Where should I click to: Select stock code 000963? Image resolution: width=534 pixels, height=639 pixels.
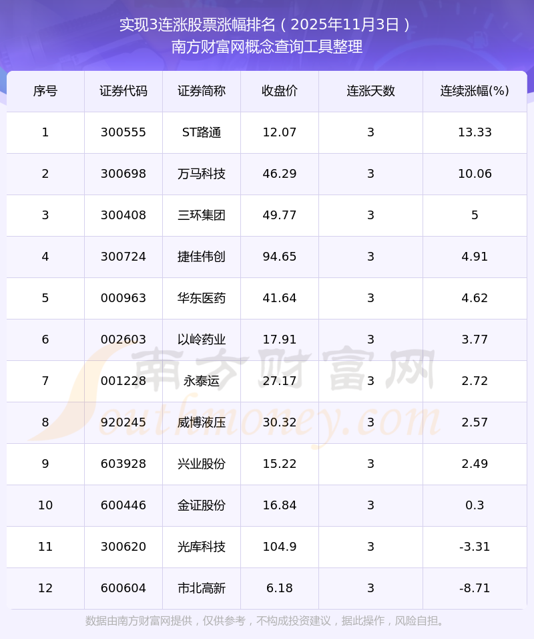pyautogui.click(x=123, y=298)
